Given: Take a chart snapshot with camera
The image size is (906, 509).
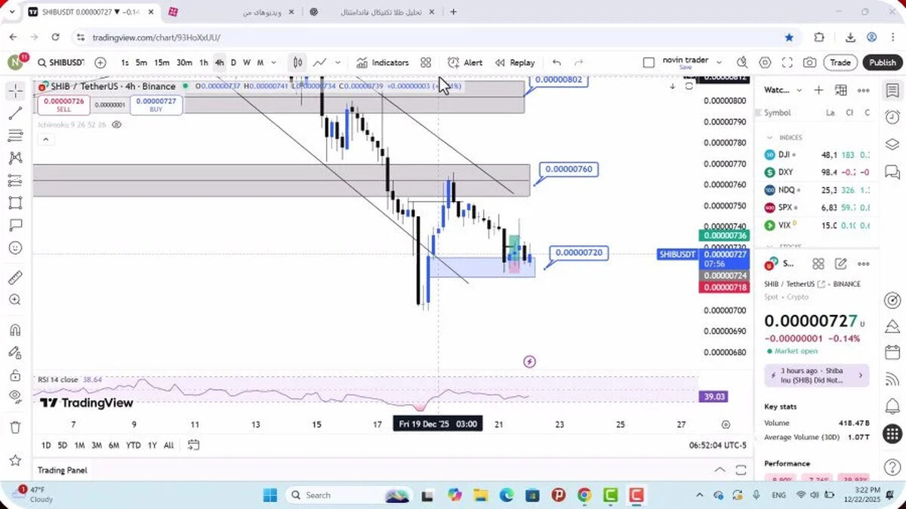Looking at the screenshot, I should [x=809, y=63].
